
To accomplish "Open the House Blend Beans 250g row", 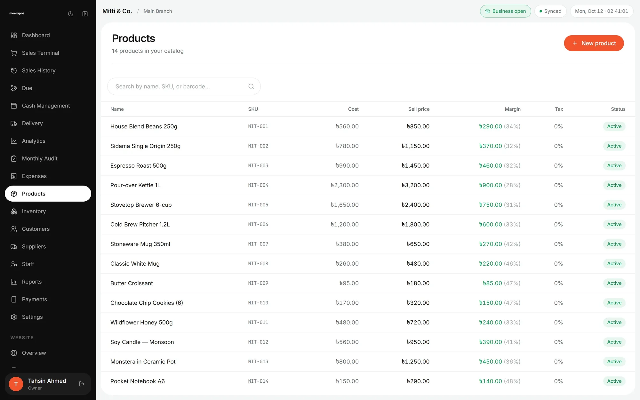I will pos(368,126).
